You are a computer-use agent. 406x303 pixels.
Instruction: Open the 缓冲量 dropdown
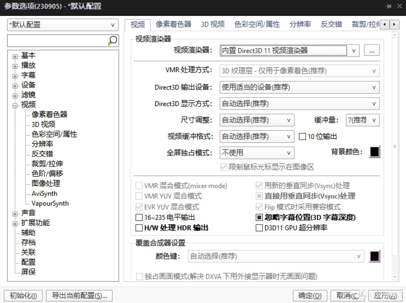[x=362, y=120]
